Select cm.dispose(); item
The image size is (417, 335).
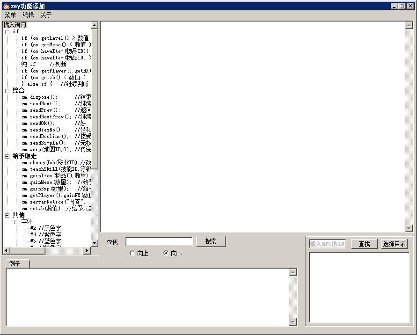56,97
